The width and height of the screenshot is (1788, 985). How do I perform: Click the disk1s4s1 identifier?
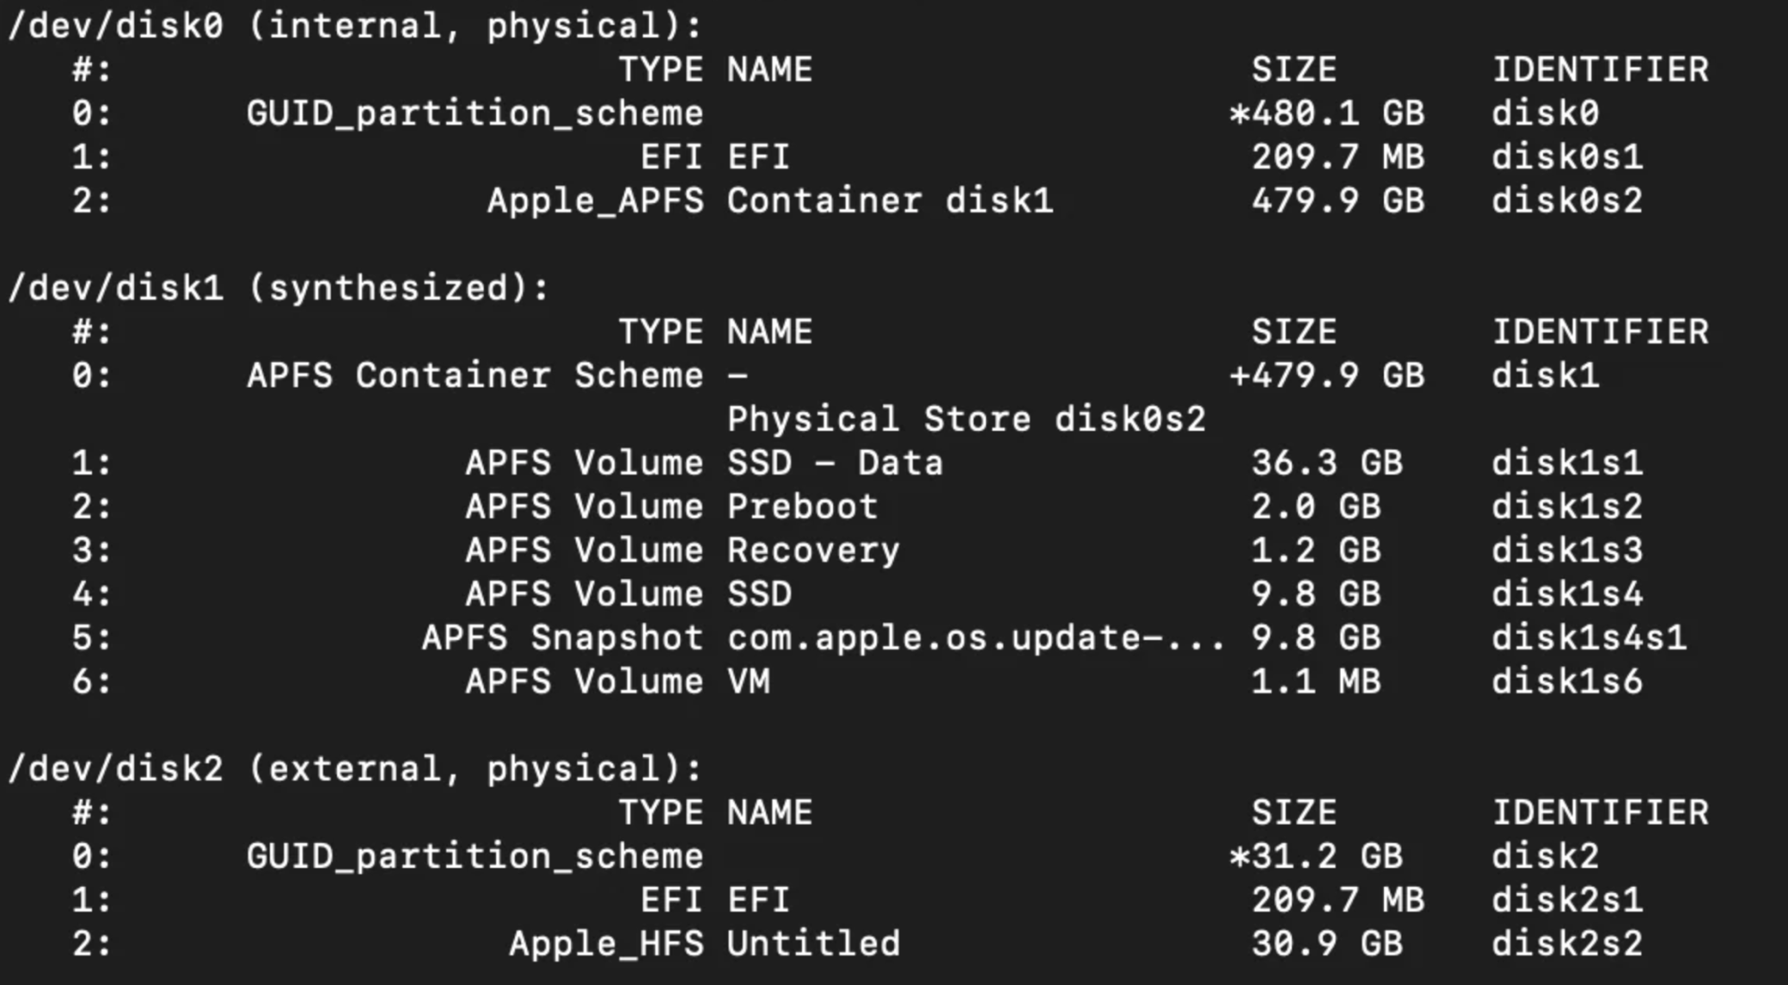coord(1589,638)
